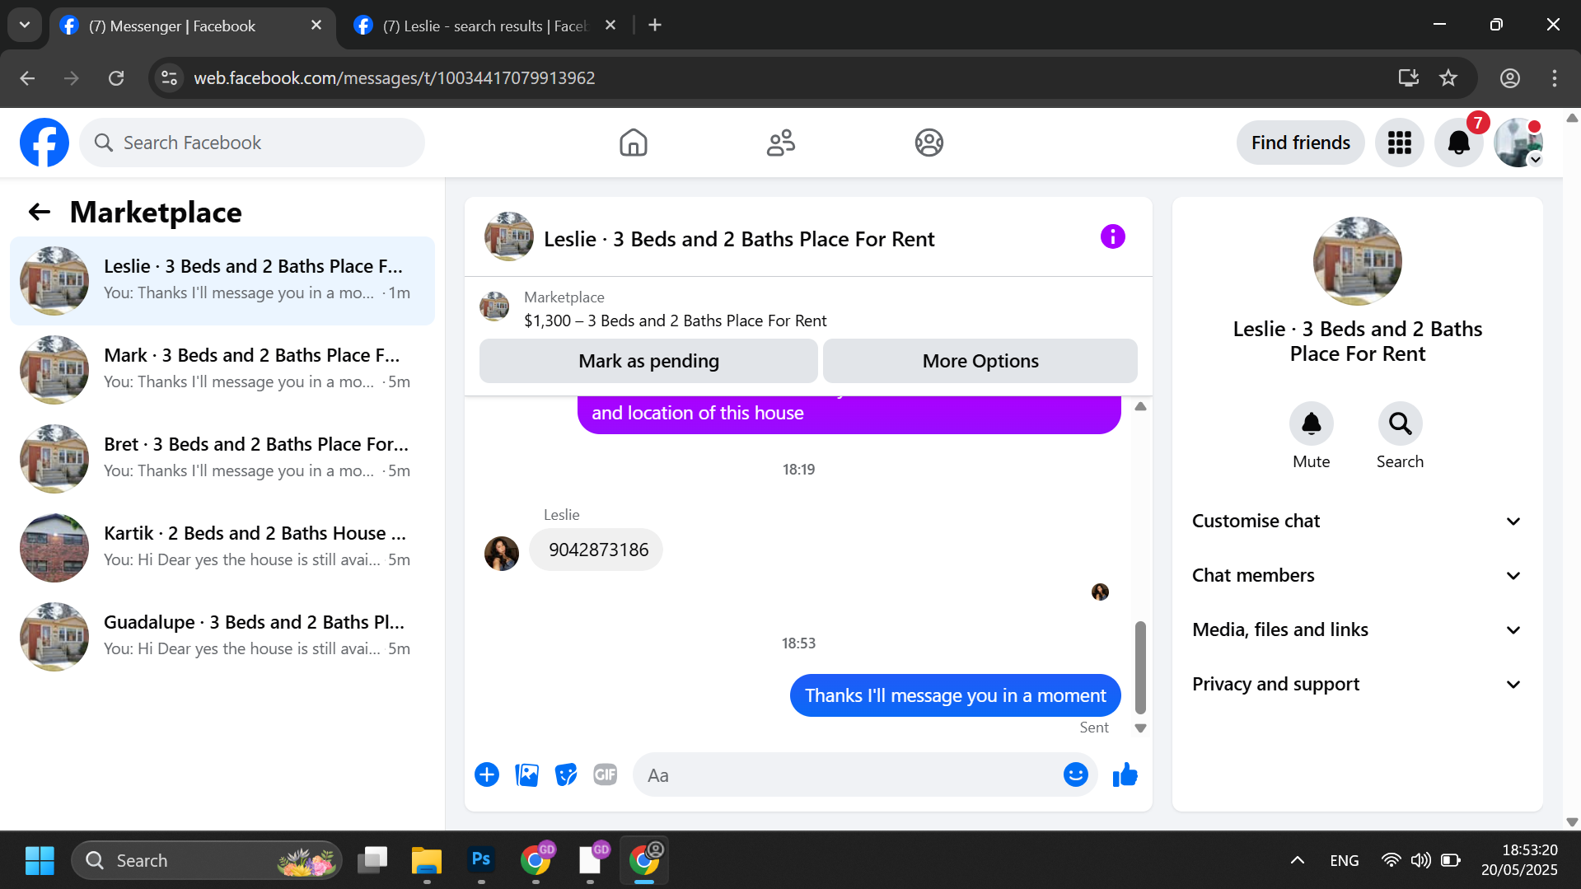This screenshot has width=1581, height=889.
Task: Close the Messenger browser tab
Action: tap(316, 26)
